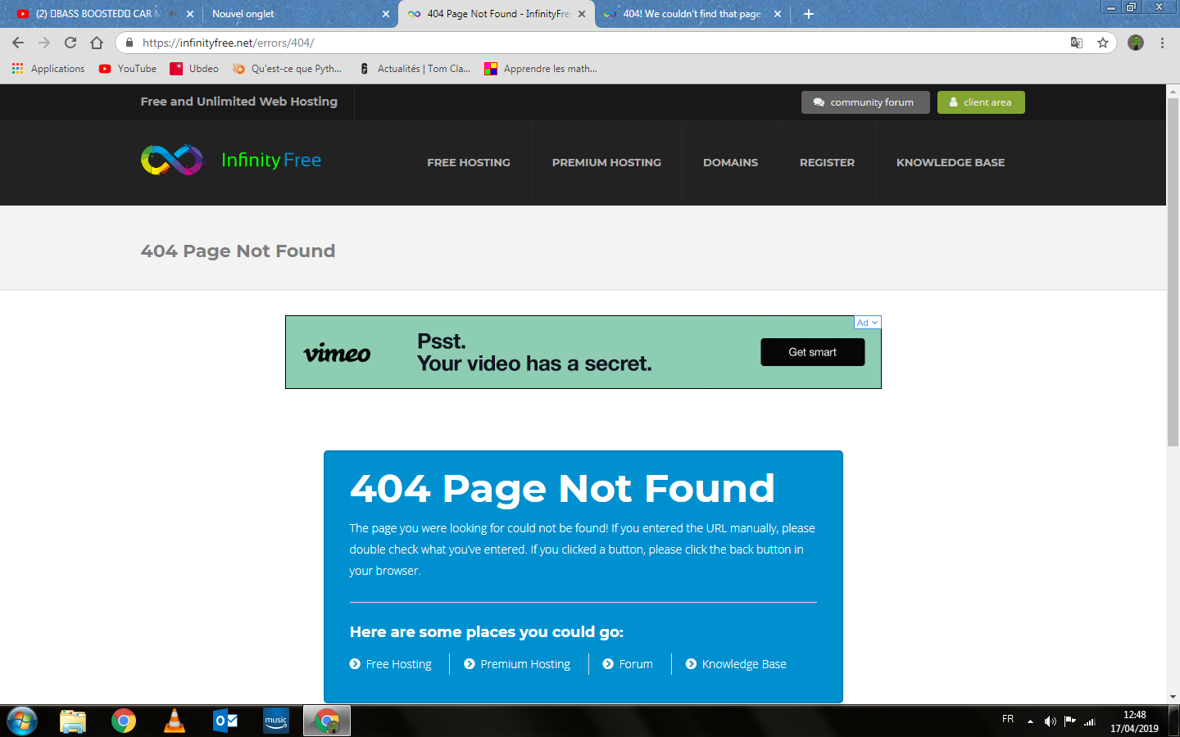Bookmark this page with star icon
Image resolution: width=1180 pixels, height=737 pixels.
1103,43
